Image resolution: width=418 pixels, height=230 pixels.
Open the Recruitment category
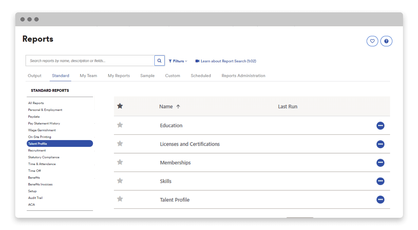pyautogui.click(x=37, y=150)
